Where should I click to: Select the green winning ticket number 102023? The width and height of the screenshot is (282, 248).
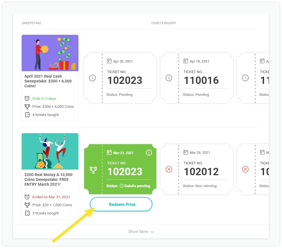coord(125,171)
